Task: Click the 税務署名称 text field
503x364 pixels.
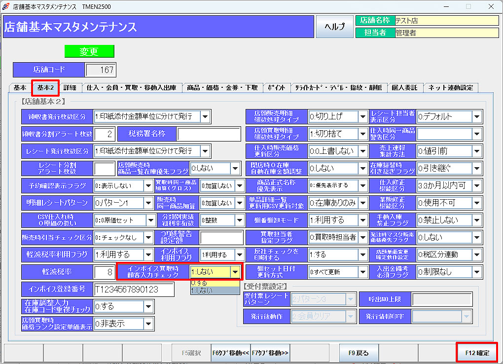Action: point(210,134)
